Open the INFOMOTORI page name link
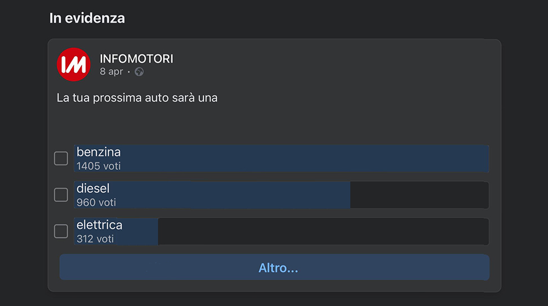Viewport: 548px width, 306px height. (136, 58)
